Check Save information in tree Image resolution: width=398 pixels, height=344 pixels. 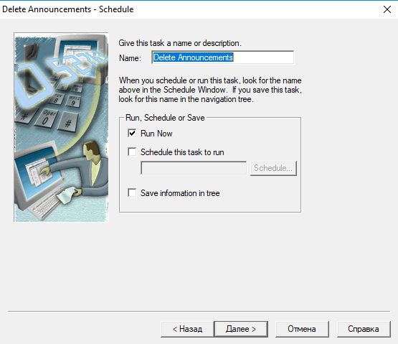pos(132,192)
